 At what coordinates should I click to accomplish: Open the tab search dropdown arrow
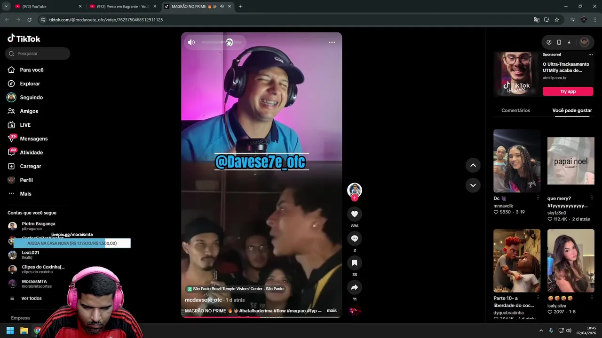pyautogui.click(x=6, y=7)
